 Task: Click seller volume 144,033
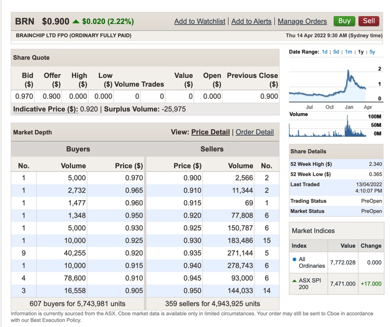coord(240,291)
